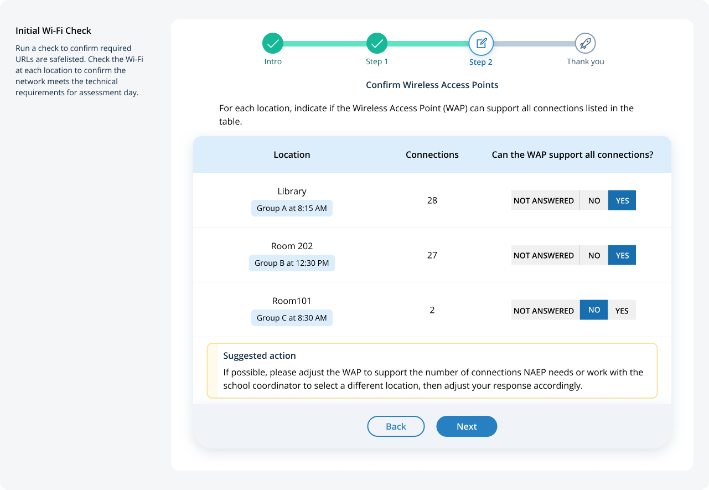
Task: Set Room 202 to NOT ANSWERED
Action: click(544, 255)
